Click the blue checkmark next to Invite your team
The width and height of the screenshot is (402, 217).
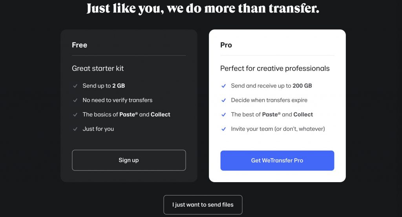[223, 129]
